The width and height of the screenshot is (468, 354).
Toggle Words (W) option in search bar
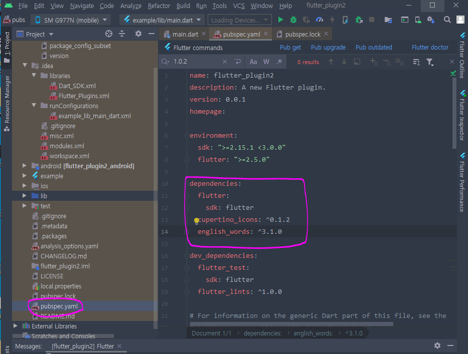266,62
